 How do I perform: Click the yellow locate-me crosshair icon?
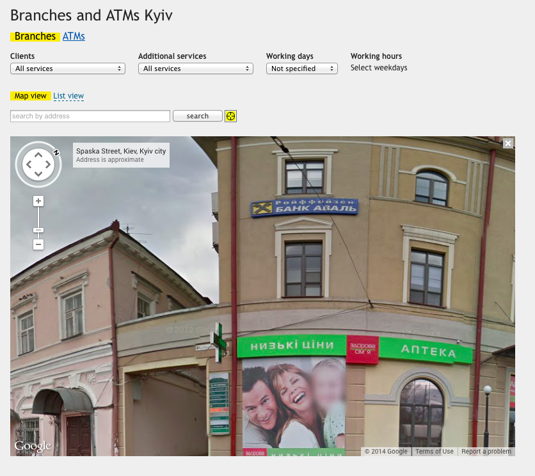[x=231, y=116]
